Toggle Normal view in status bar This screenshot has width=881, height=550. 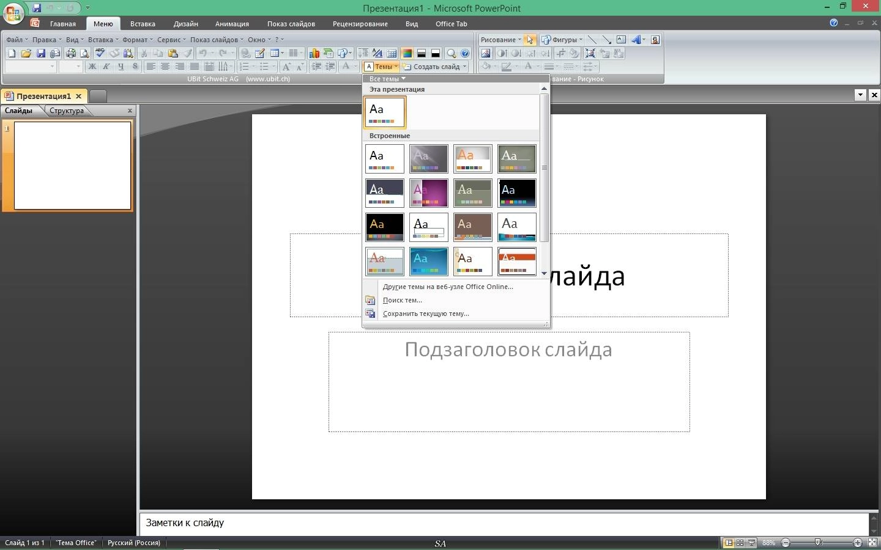728,543
